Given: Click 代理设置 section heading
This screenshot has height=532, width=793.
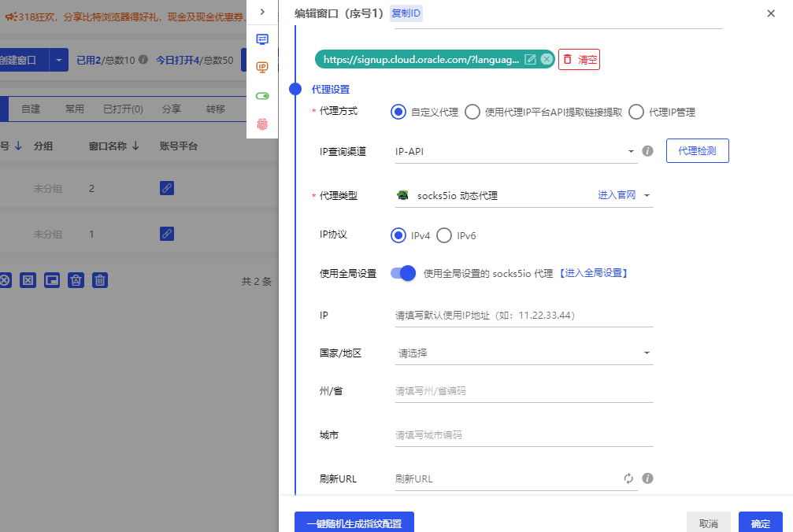Looking at the screenshot, I should pos(331,90).
